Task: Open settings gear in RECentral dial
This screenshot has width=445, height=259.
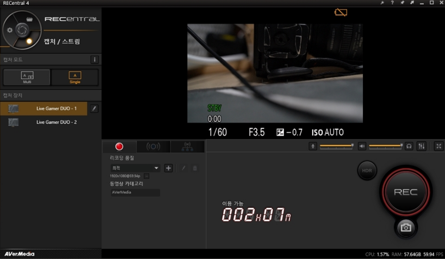Action: 10,30
